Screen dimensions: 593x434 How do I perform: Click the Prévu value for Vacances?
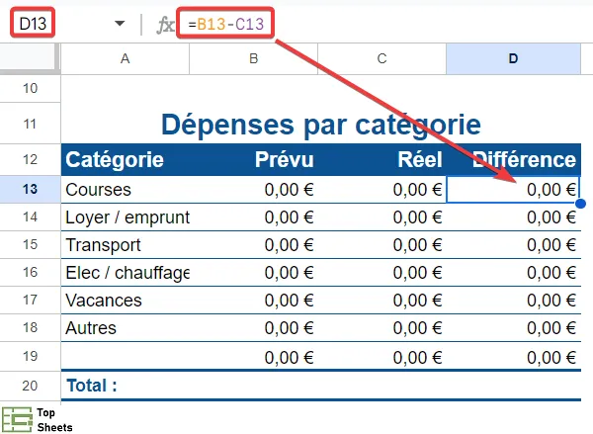[x=253, y=301]
